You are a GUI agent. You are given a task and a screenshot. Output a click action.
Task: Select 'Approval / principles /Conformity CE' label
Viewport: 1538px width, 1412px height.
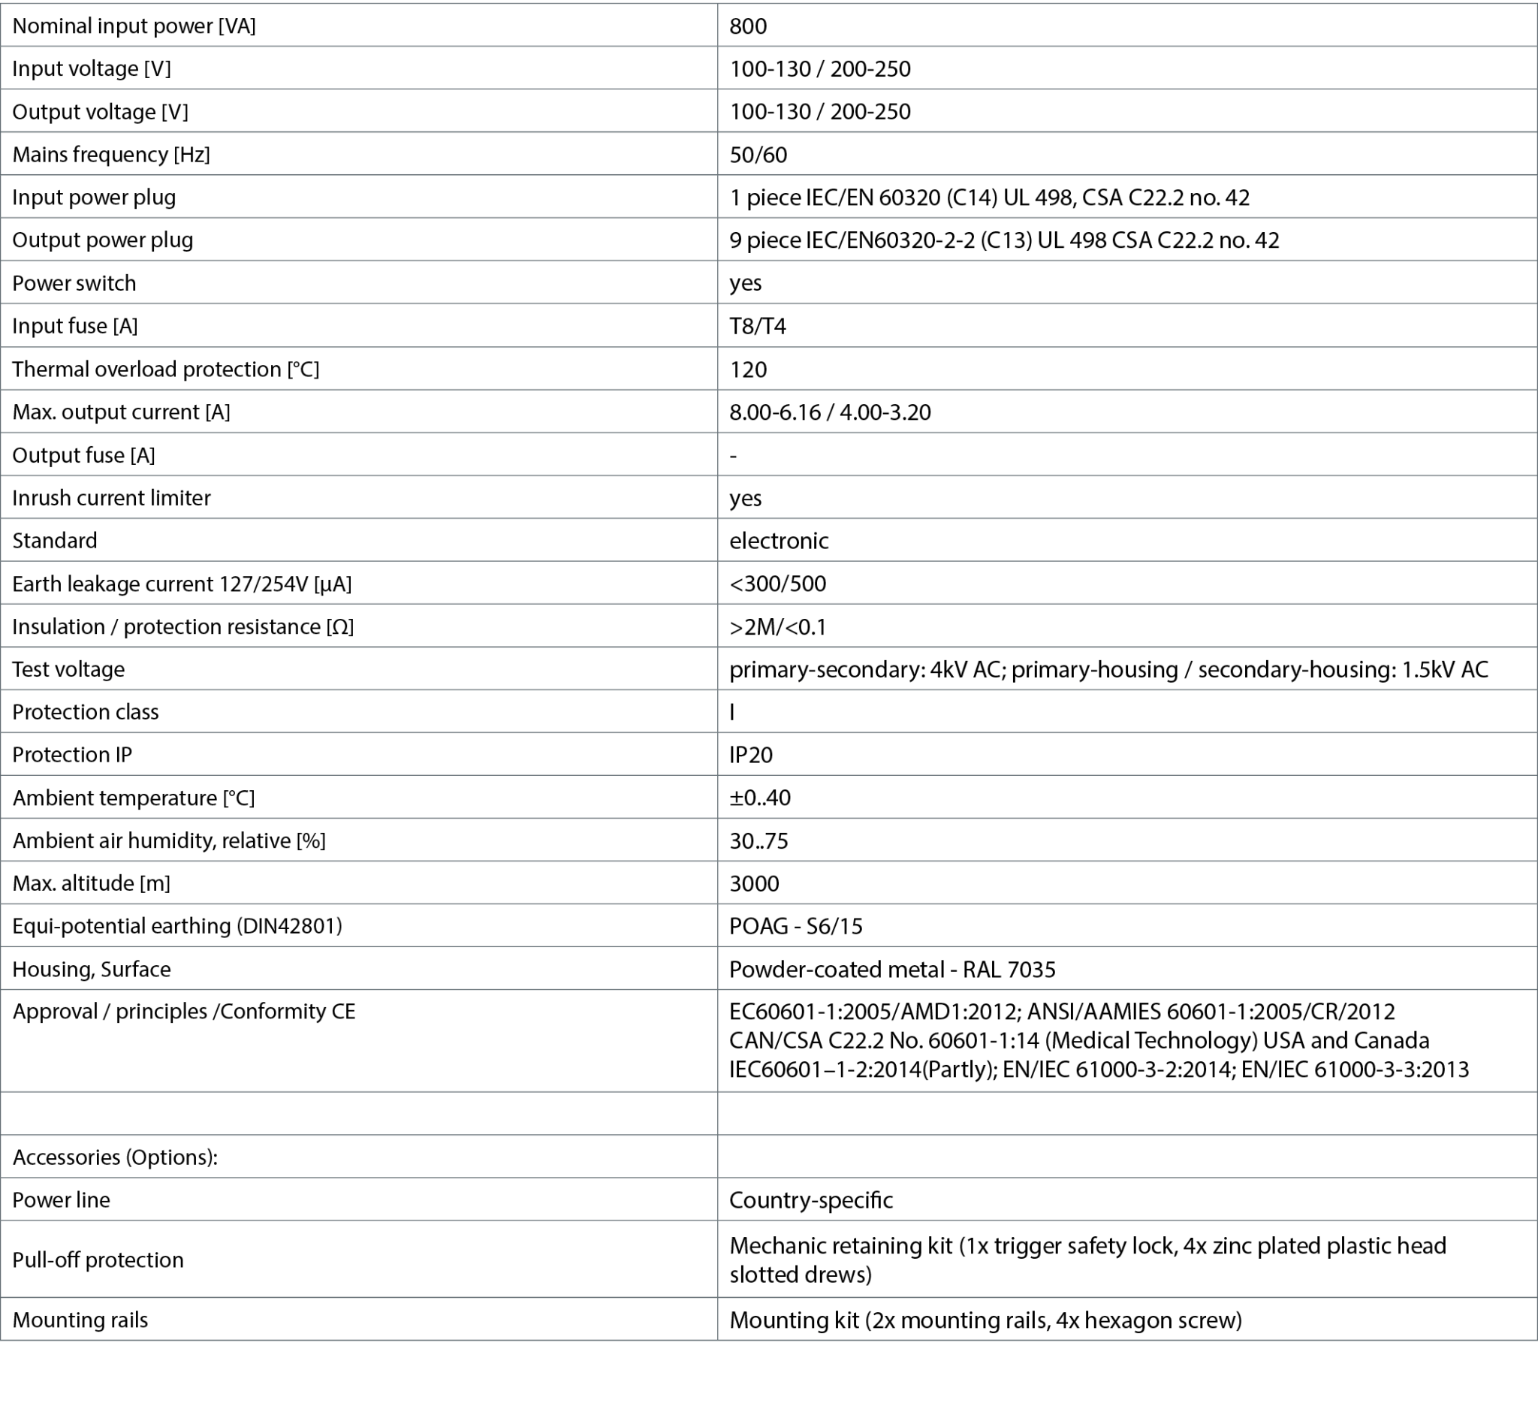pos(184,1012)
